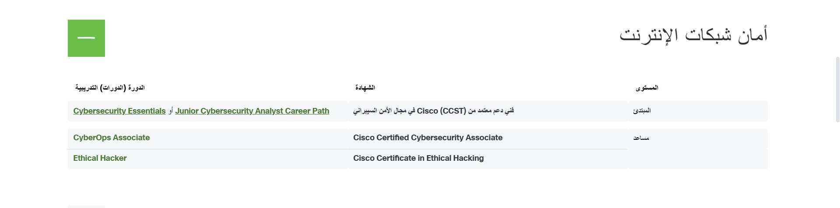Image resolution: width=840 pixels, height=208 pixels.
Task: Open the Cybersecurity Essentials course link
Action: click(x=119, y=111)
